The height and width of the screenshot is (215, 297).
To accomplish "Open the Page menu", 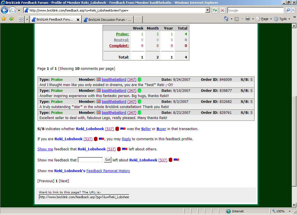I will 264,19.
